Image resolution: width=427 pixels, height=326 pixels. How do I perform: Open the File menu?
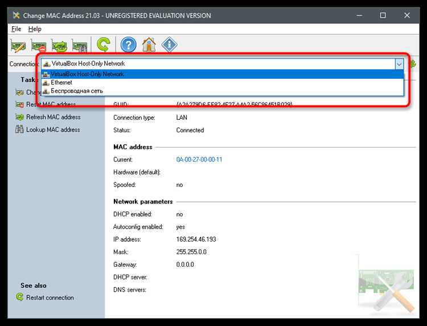tap(16, 29)
